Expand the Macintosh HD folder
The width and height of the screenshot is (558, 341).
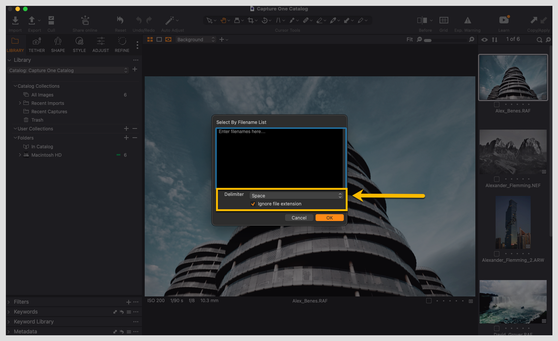point(20,155)
